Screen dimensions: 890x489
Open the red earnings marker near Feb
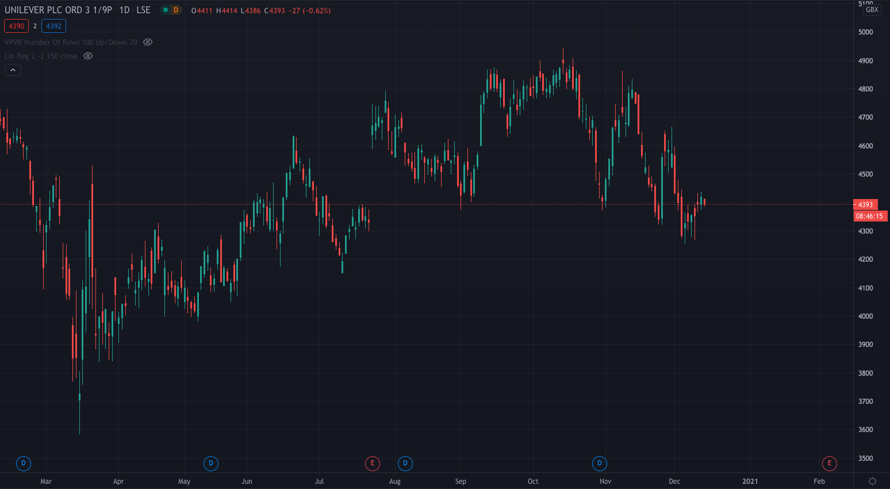click(x=830, y=463)
